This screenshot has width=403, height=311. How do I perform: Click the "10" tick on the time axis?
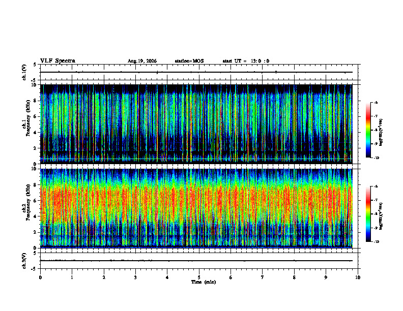coord(358,277)
